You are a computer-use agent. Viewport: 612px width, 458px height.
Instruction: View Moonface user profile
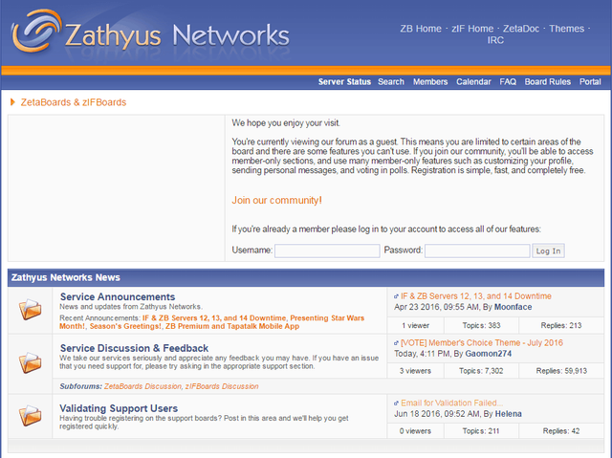click(513, 308)
